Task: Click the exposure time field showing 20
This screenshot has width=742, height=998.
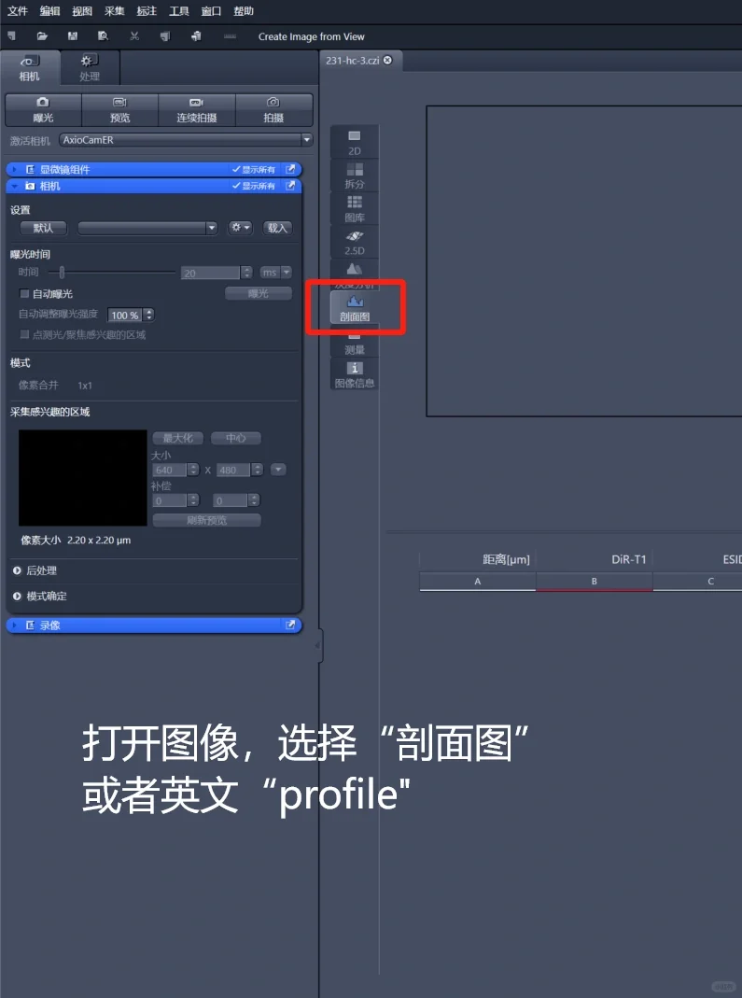Action: (x=211, y=273)
